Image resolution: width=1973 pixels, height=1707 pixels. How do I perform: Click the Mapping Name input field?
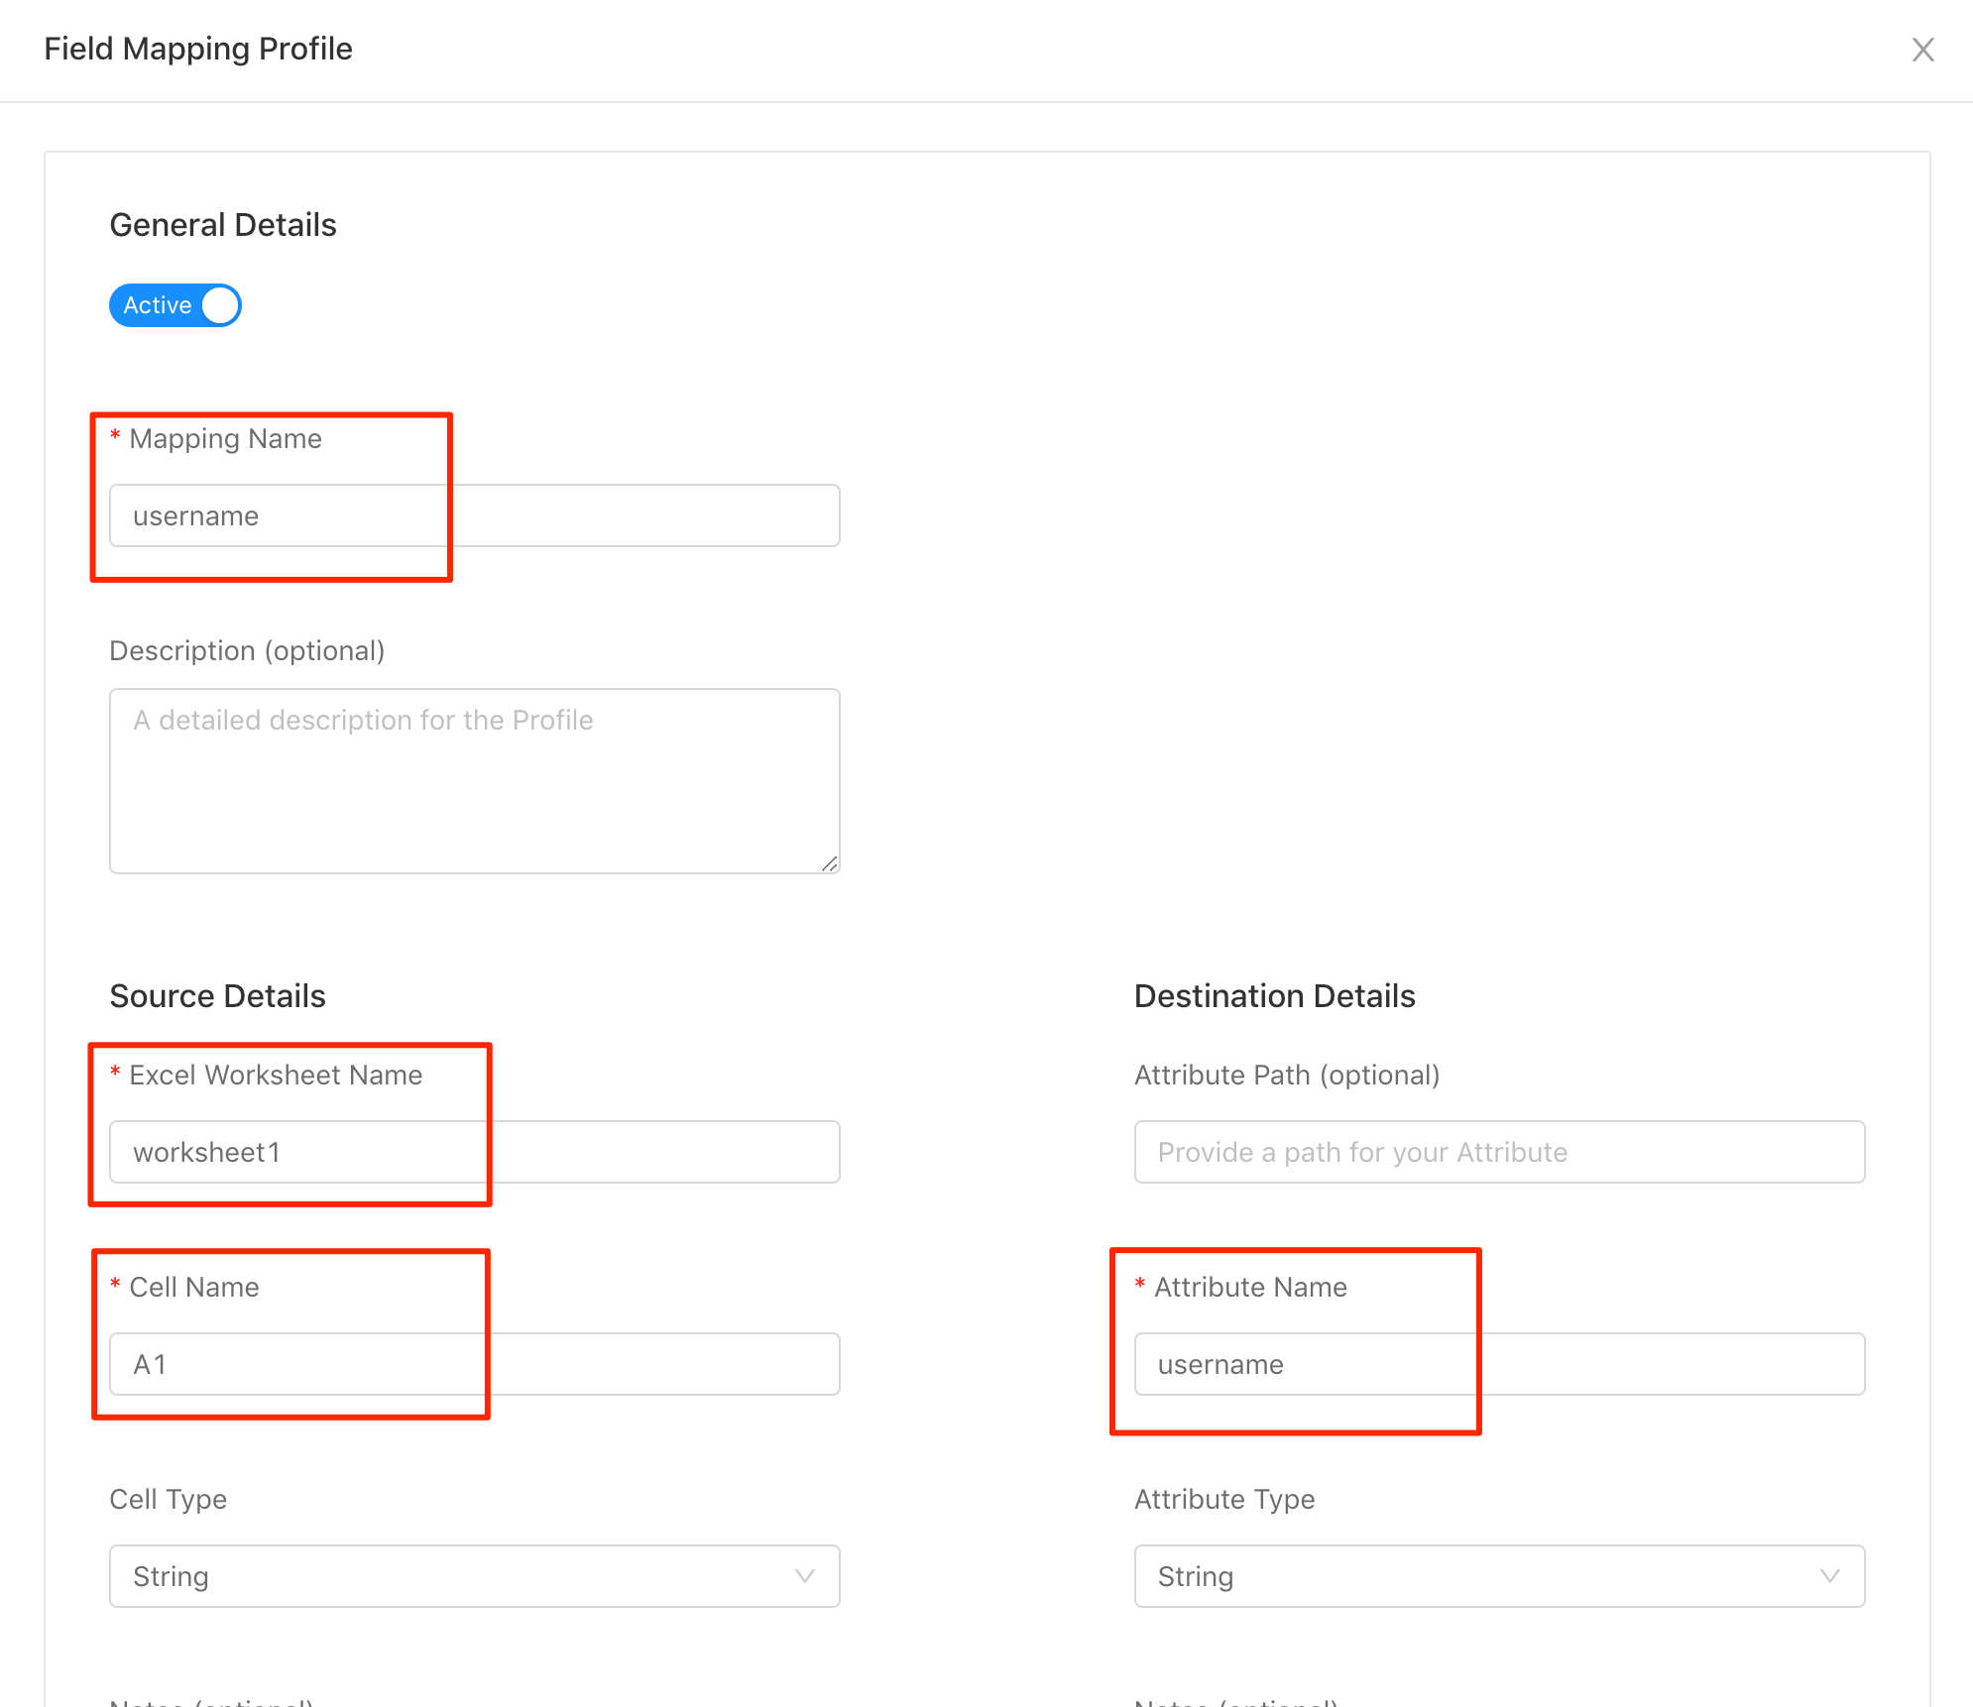tap(475, 514)
